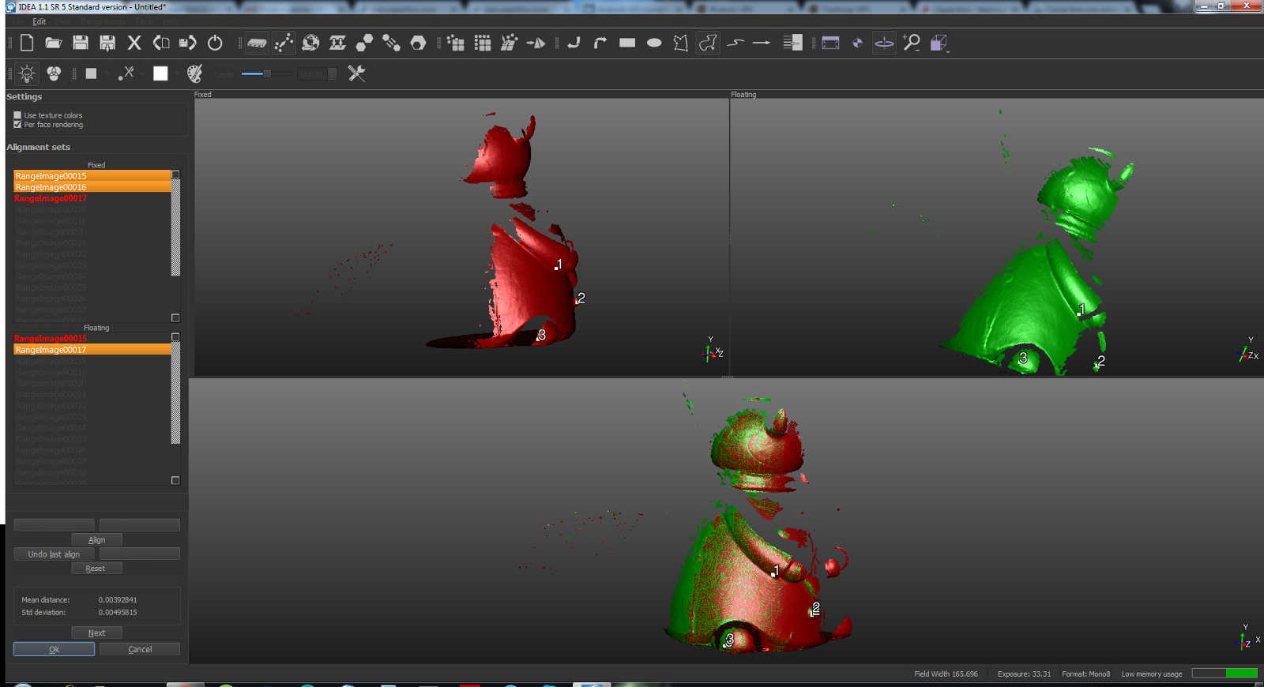Viewport: 1264px width, 687px height.
Task: Click the point grid with star icon
Action: 456,43
